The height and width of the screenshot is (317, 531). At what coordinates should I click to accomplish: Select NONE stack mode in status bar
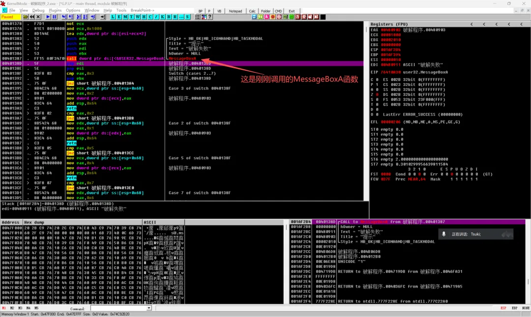pyautogui.click(x=526, y=308)
